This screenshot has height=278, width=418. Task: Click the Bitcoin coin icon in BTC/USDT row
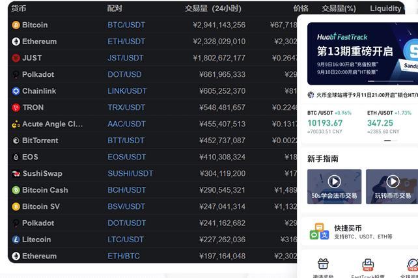coord(16,25)
